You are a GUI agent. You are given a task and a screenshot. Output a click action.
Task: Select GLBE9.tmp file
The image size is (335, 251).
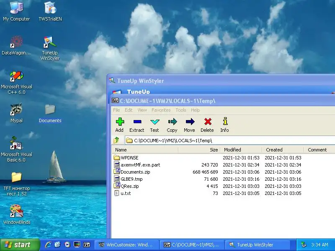[223, 179]
